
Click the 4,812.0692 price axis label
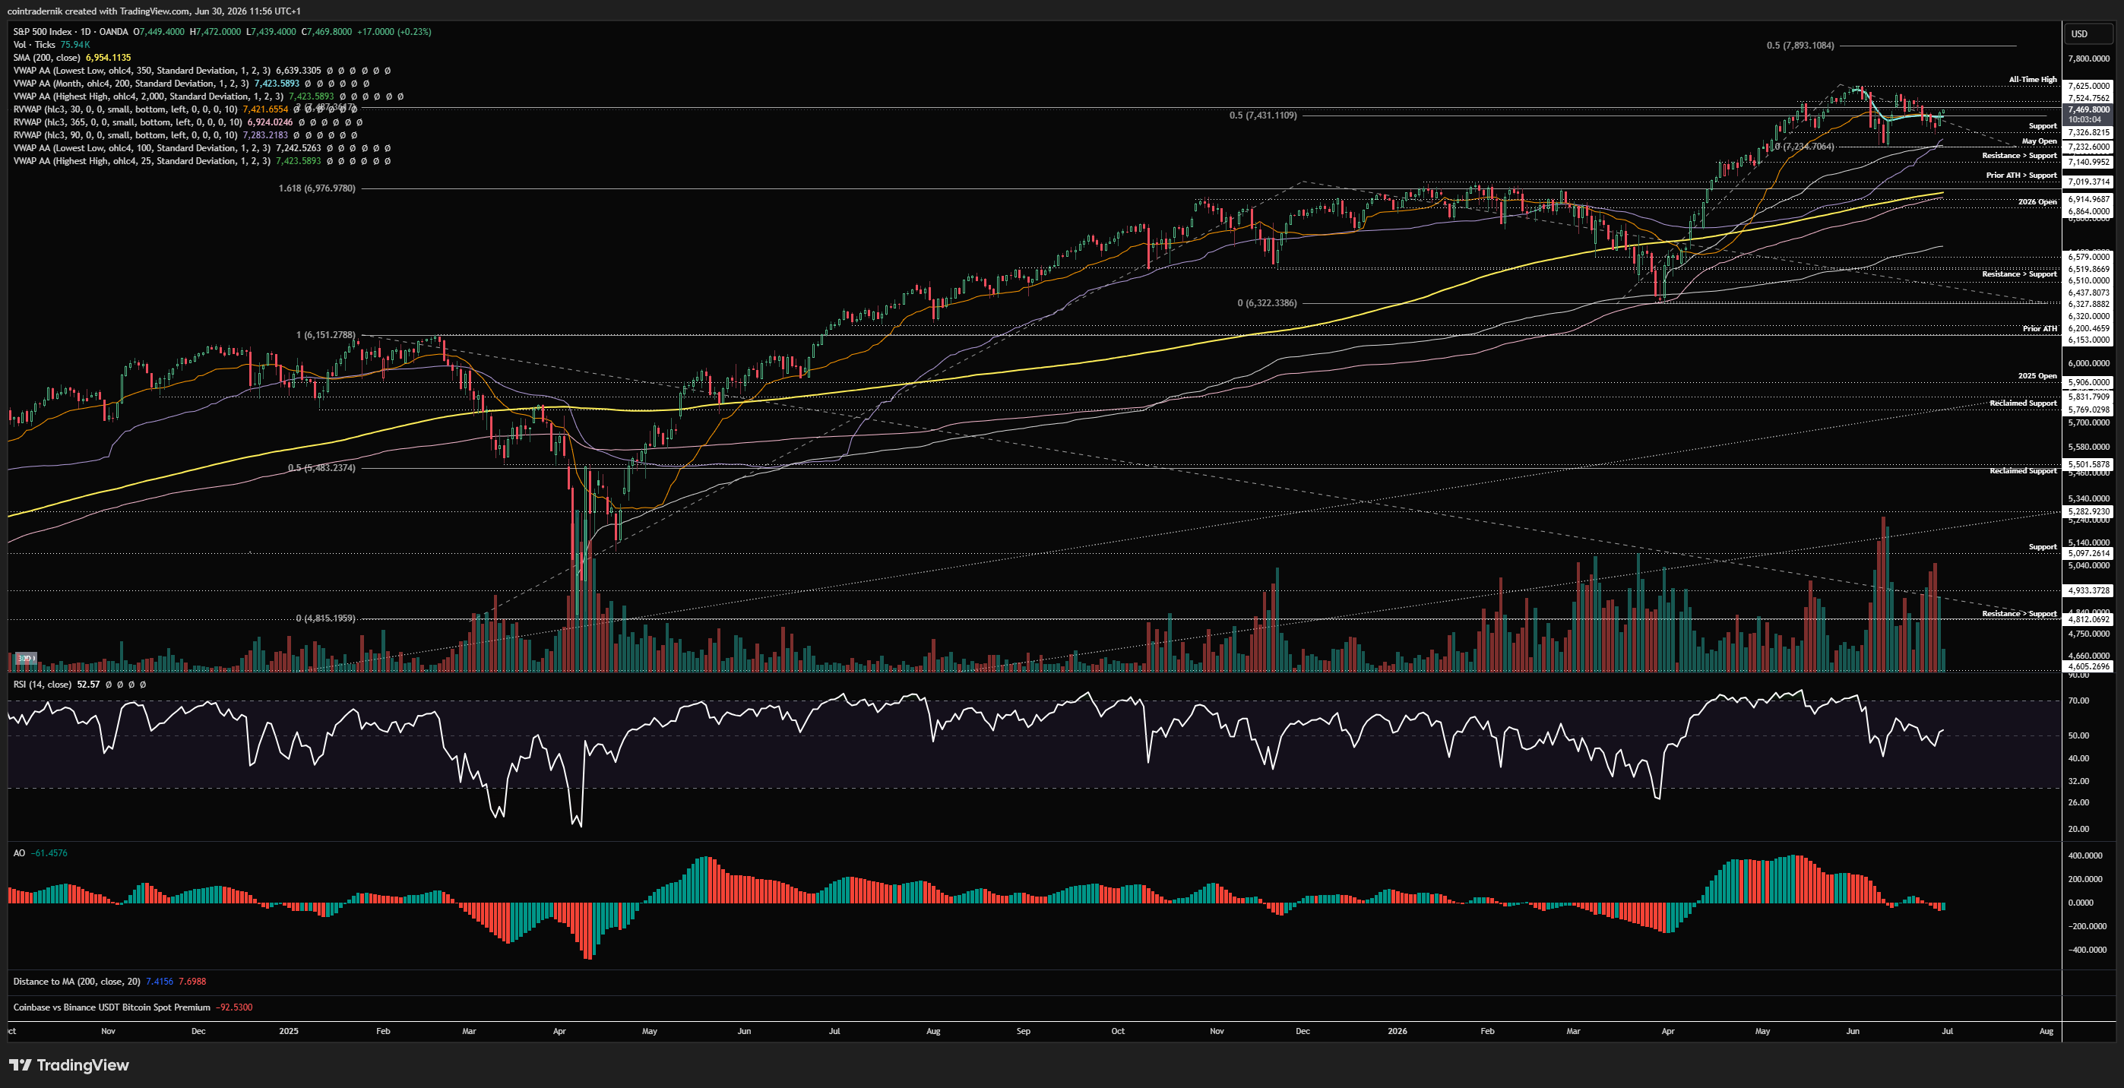[2088, 620]
